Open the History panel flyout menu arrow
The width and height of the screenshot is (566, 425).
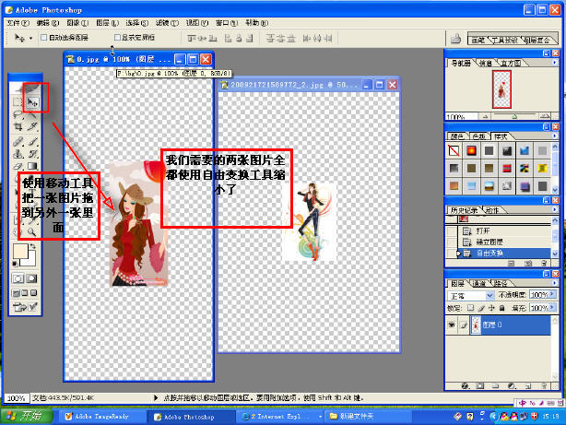[x=554, y=209]
